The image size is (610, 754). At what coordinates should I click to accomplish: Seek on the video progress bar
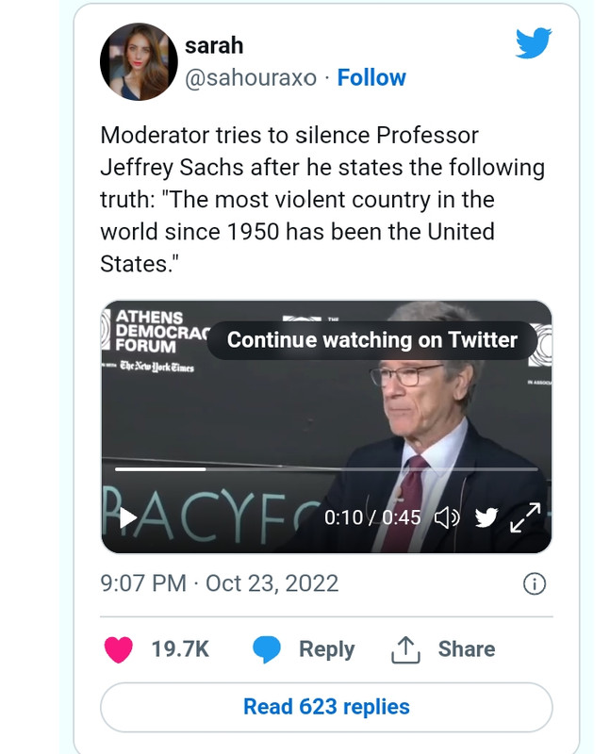(325, 468)
